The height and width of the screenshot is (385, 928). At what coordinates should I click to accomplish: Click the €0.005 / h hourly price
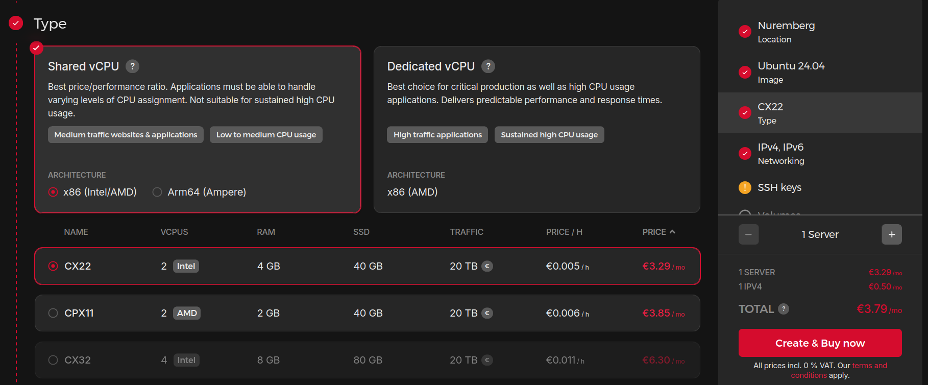click(567, 266)
